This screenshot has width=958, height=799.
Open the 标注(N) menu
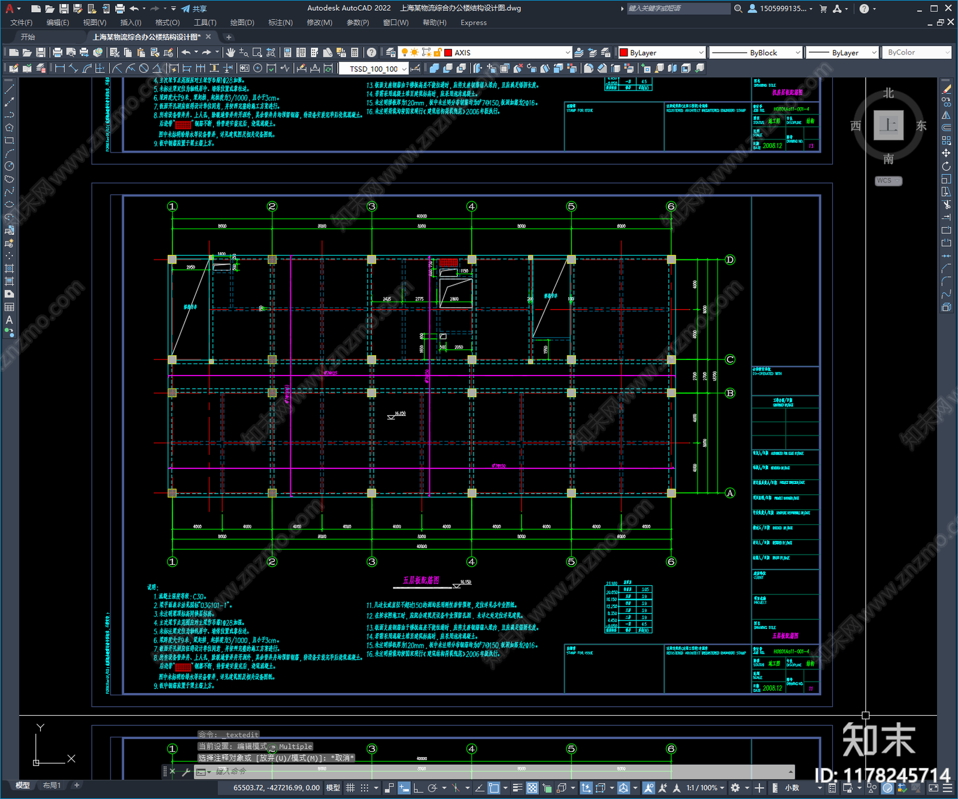pos(280,23)
